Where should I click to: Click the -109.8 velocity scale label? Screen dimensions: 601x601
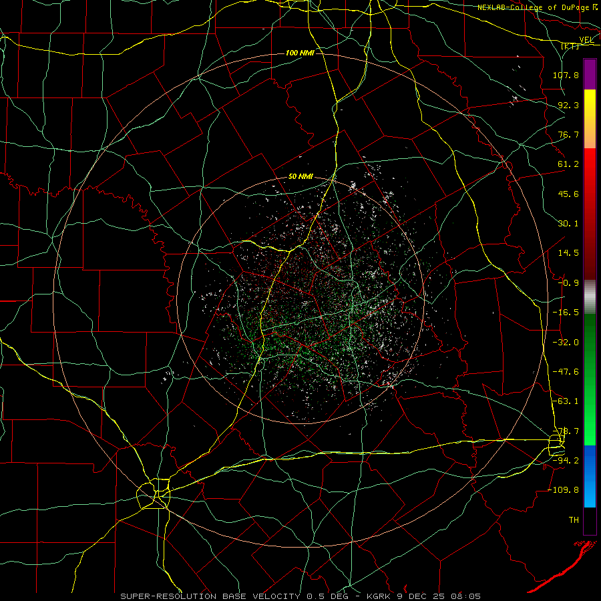pyautogui.click(x=564, y=490)
